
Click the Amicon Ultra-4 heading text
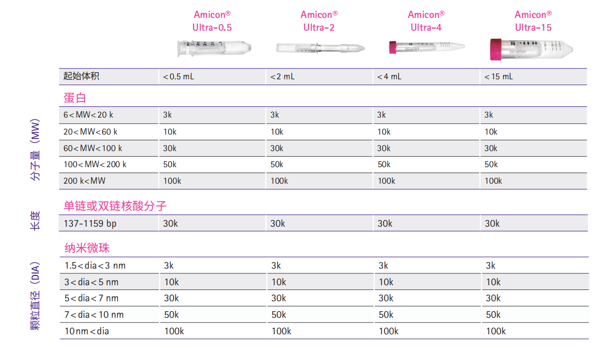(426, 21)
